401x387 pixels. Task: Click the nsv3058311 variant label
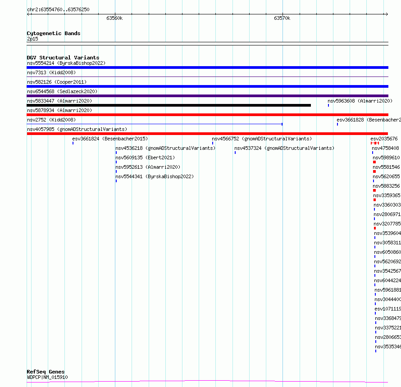(387, 243)
